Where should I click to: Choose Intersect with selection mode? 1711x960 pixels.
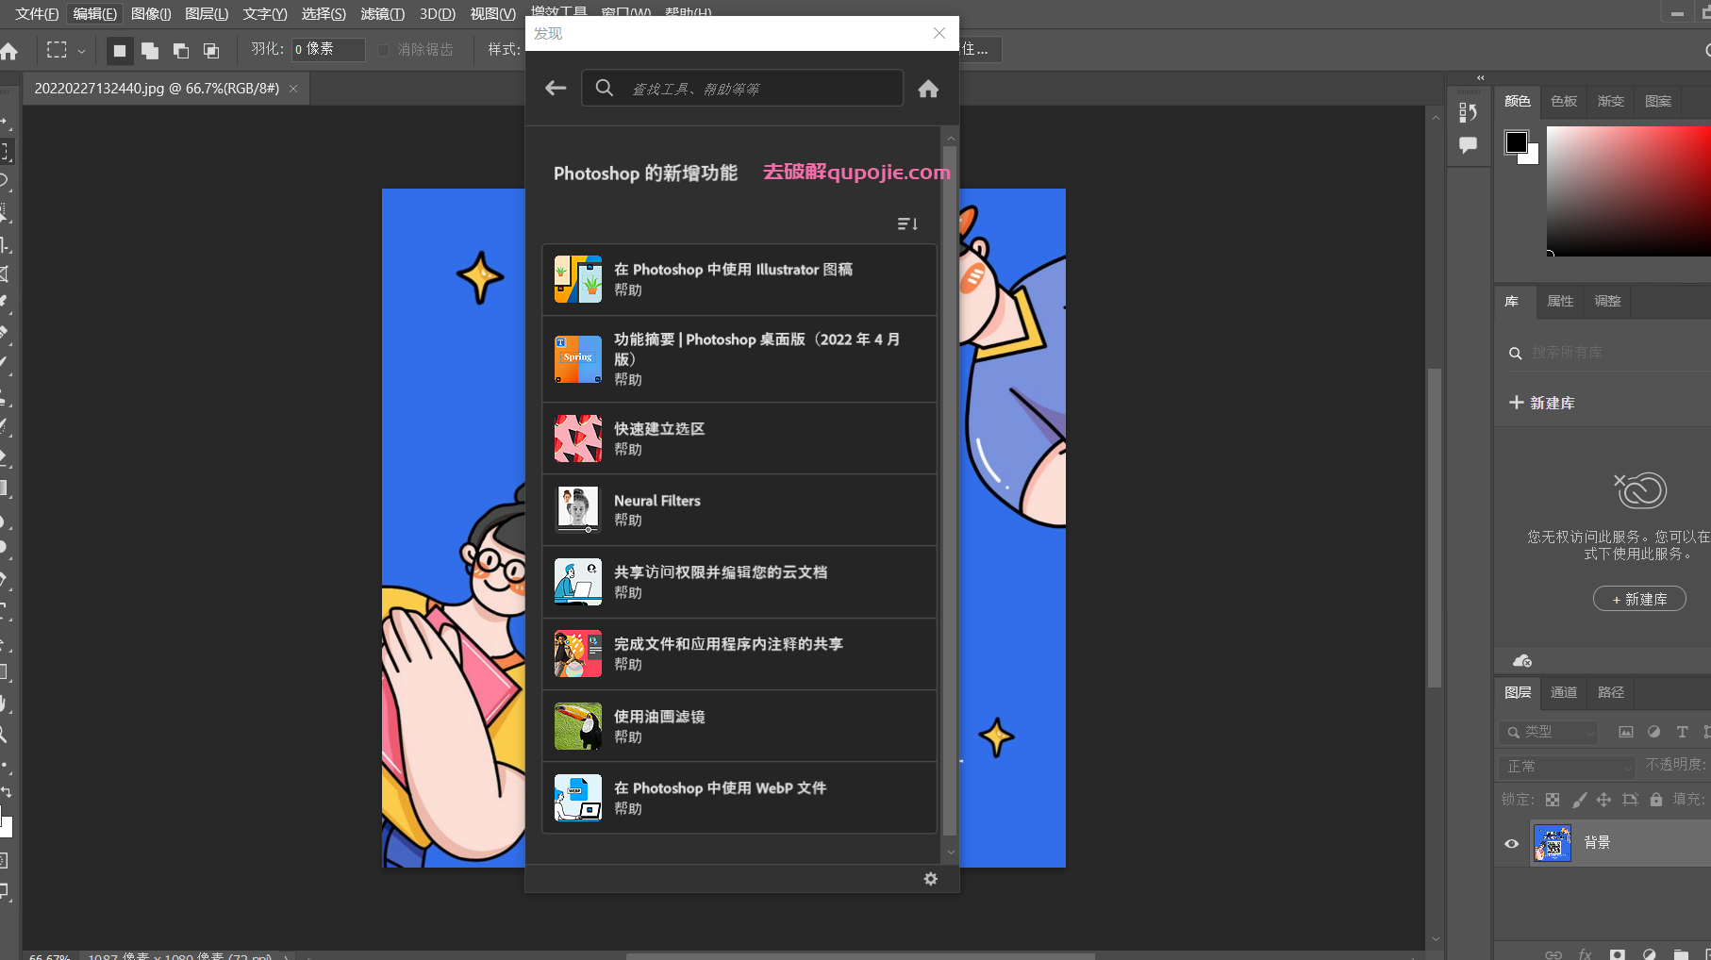(211, 50)
